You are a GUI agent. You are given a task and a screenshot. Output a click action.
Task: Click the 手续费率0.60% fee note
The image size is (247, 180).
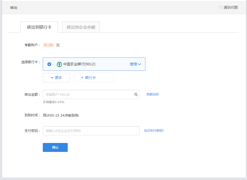[53, 102]
